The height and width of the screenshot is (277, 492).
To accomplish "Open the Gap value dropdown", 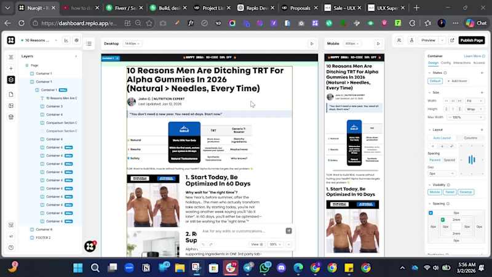I will point(442,174).
